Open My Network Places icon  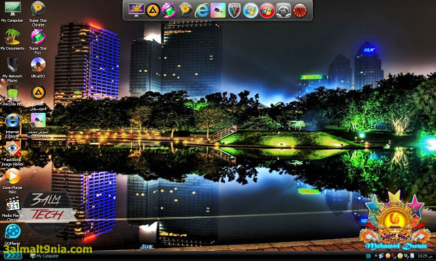[x=12, y=69]
